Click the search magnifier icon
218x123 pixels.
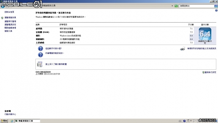pos(216,6)
